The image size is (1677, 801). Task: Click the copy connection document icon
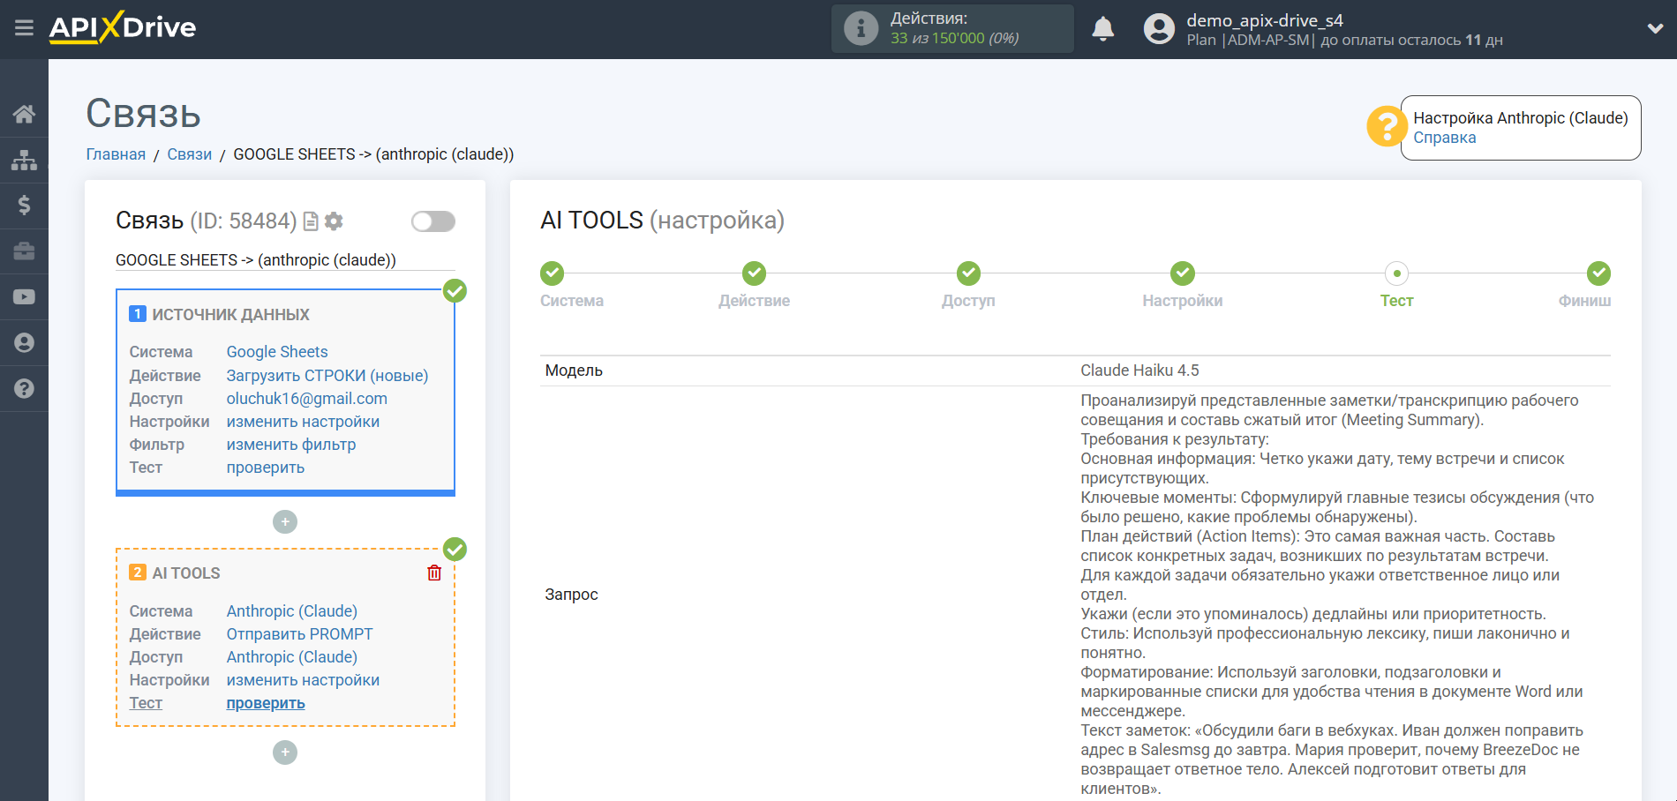pyautogui.click(x=311, y=221)
